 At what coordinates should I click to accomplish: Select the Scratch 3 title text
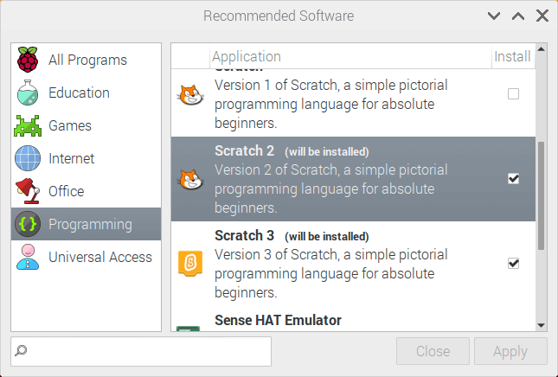click(244, 235)
